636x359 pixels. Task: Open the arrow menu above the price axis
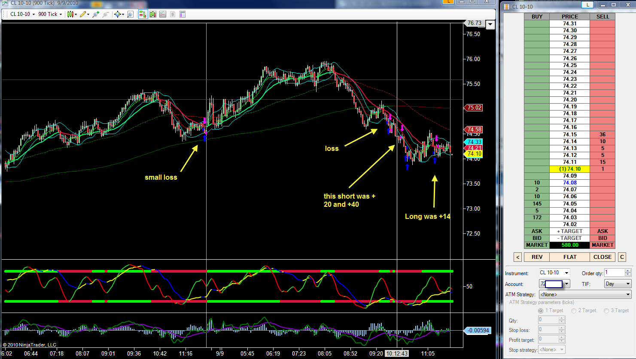(x=490, y=25)
